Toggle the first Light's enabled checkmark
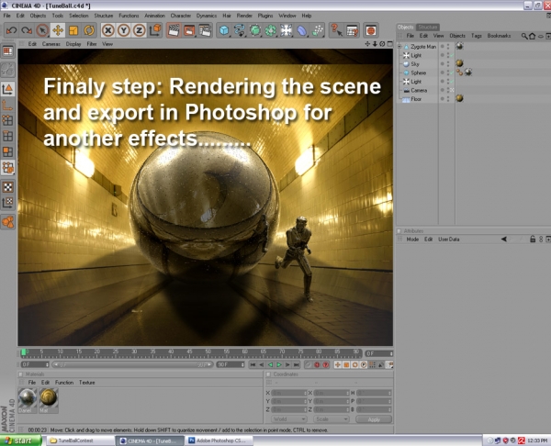The image size is (551, 446). click(452, 55)
